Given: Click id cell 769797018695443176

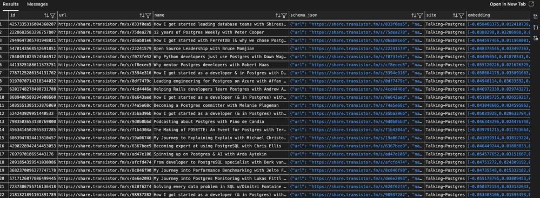Looking at the screenshot, I should [32, 155].
